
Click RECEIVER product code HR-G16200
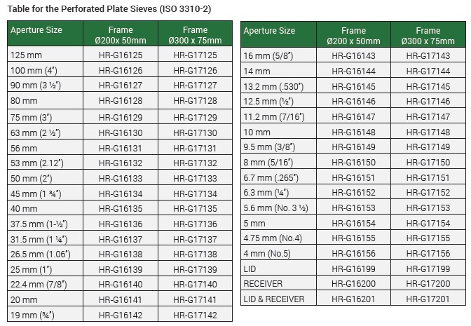pos(353,284)
